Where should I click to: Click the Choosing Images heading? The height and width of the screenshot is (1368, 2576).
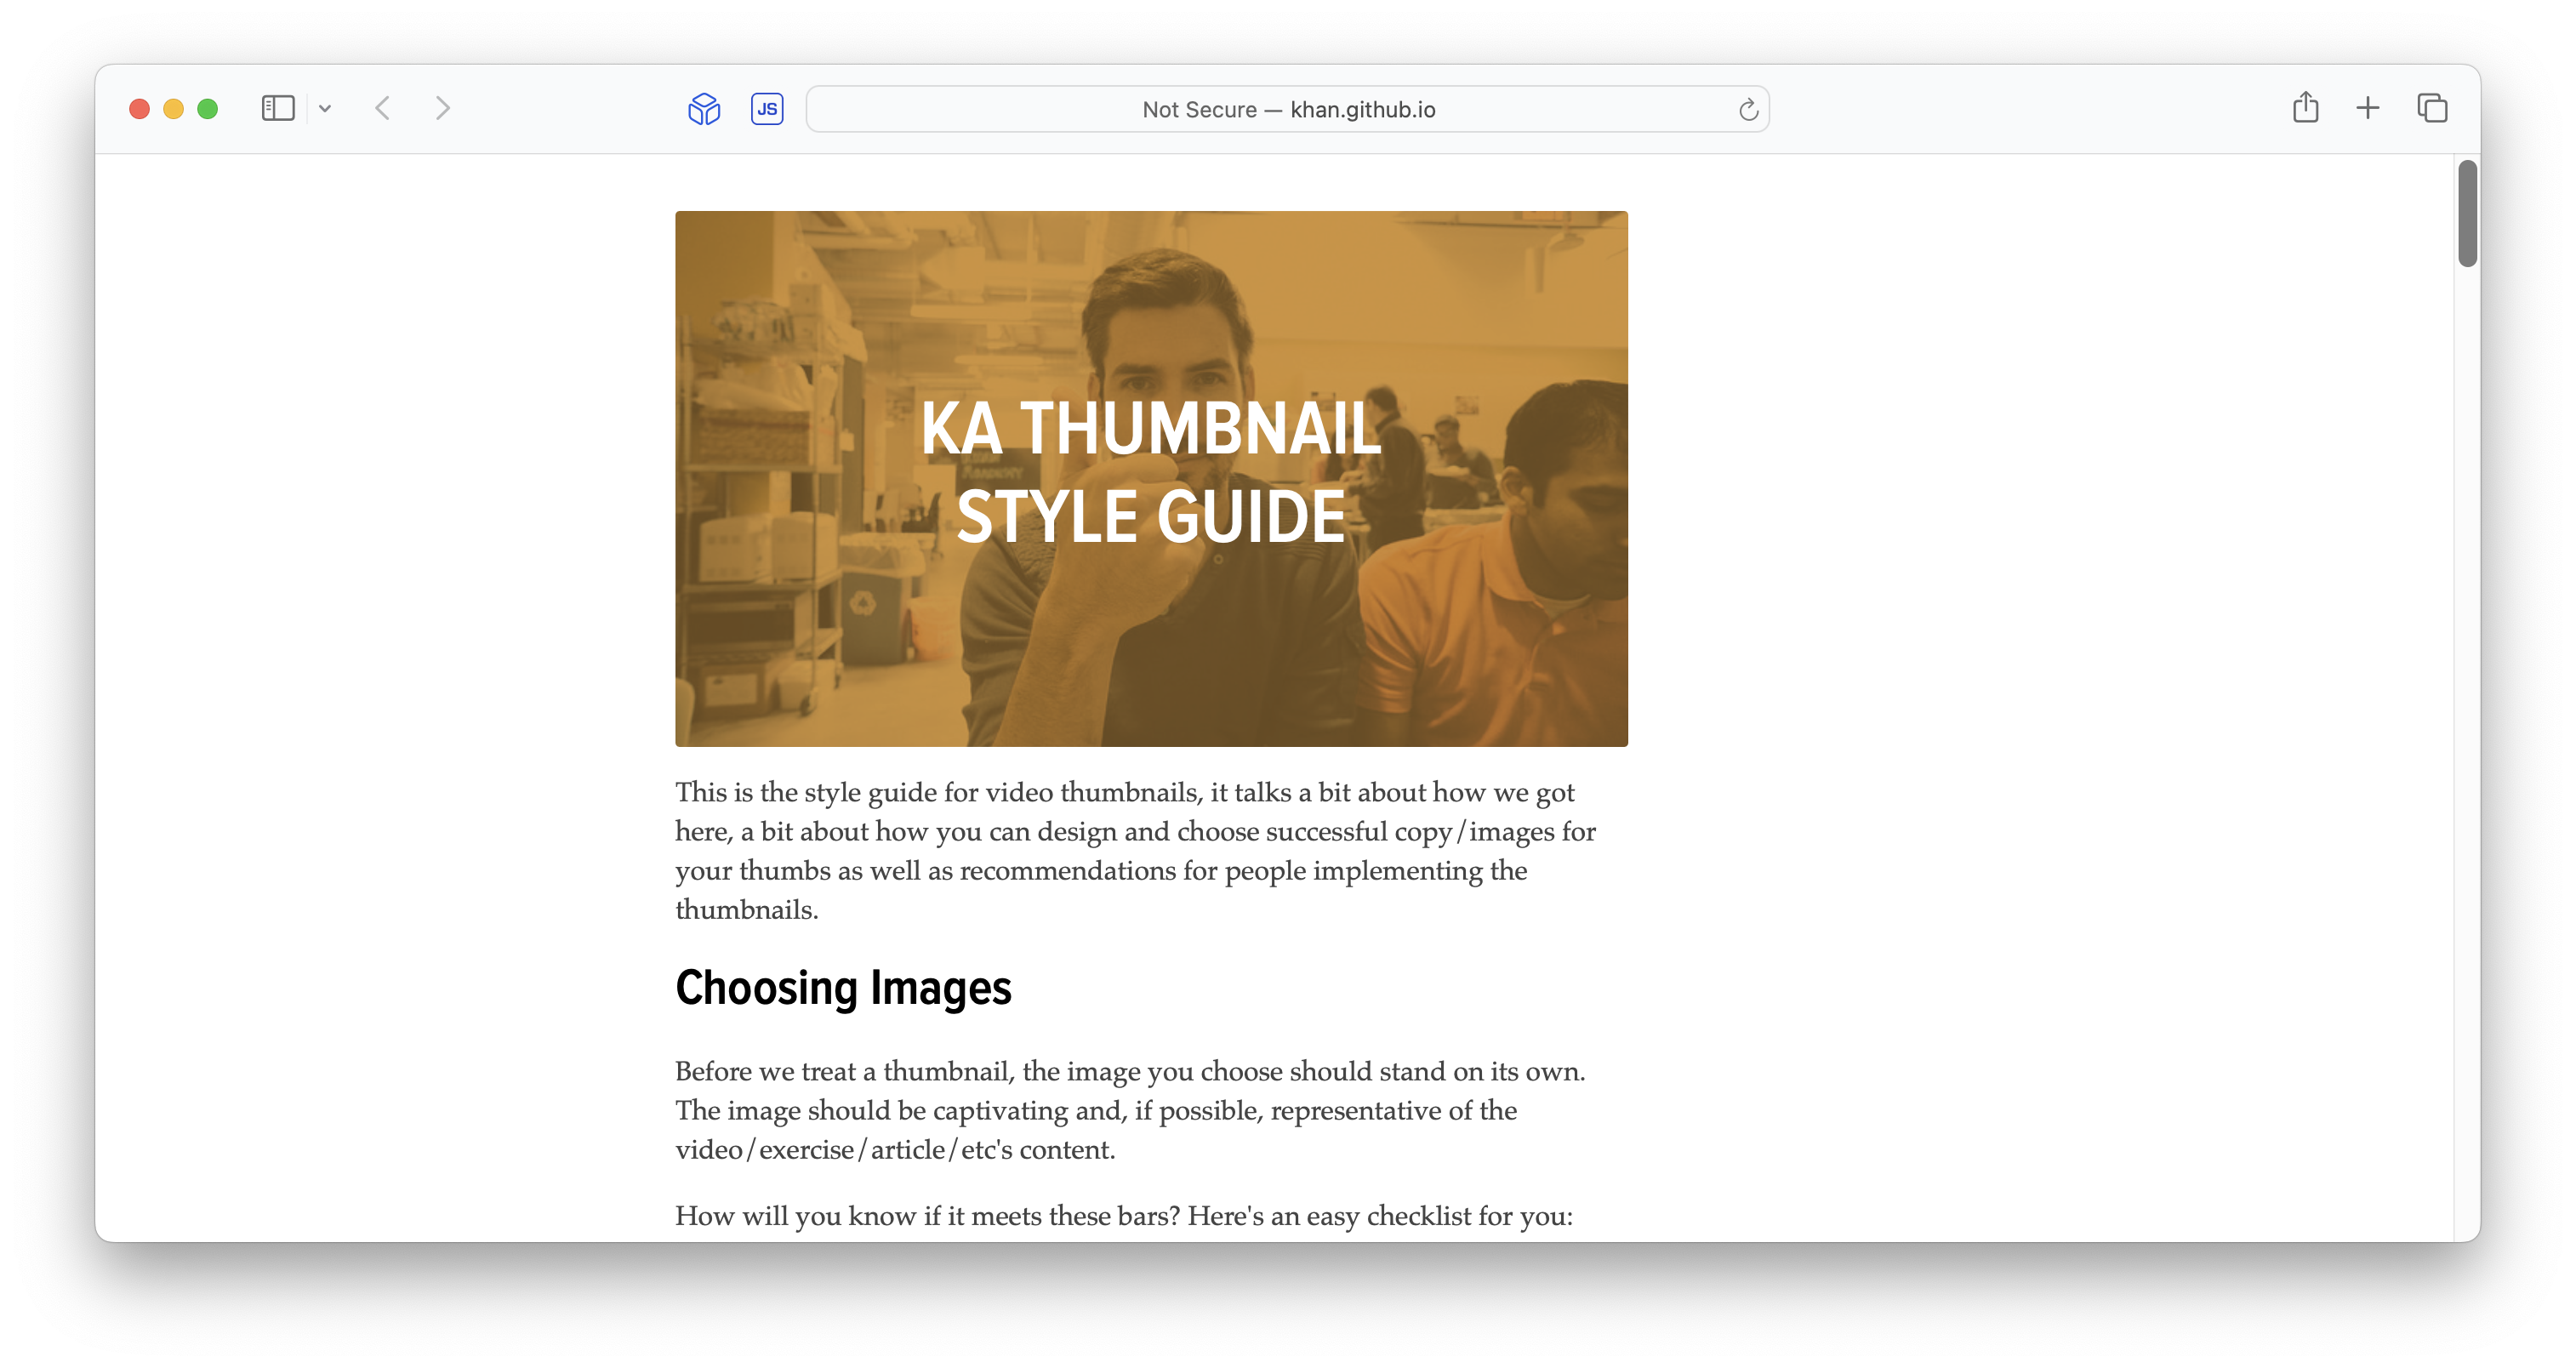tap(843, 988)
